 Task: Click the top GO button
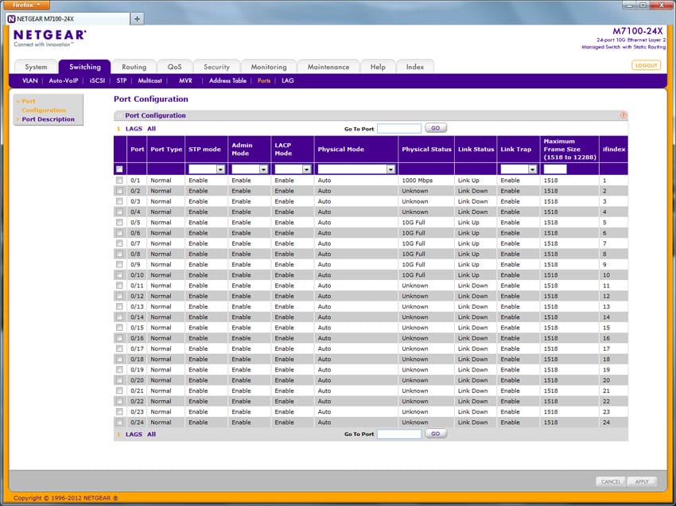click(436, 128)
